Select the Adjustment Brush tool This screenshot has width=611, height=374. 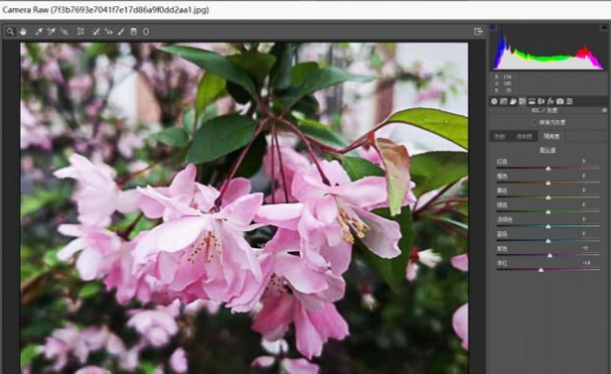pyautogui.click(x=121, y=32)
